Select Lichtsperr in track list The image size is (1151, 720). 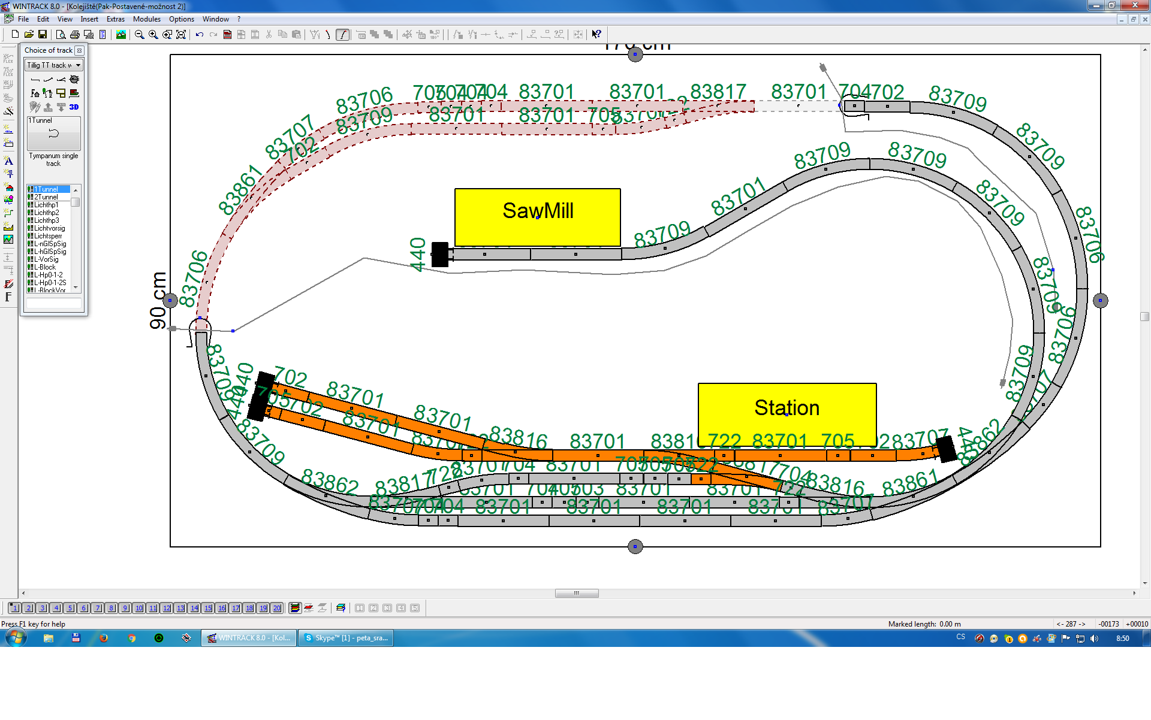click(x=48, y=236)
